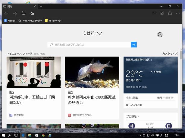This screenshot has width=185, height=138.
Task: Open the Share/feedback icon in toolbar
Action: (170, 13)
